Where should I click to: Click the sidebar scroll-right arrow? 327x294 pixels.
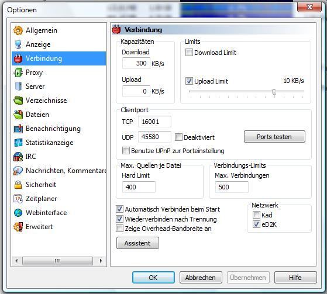tap(101, 261)
